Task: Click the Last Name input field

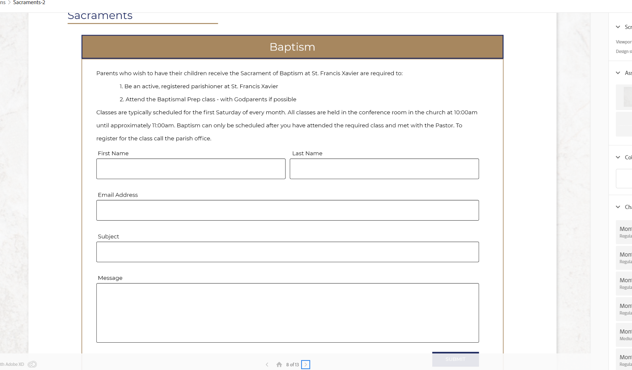Action: click(x=384, y=169)
